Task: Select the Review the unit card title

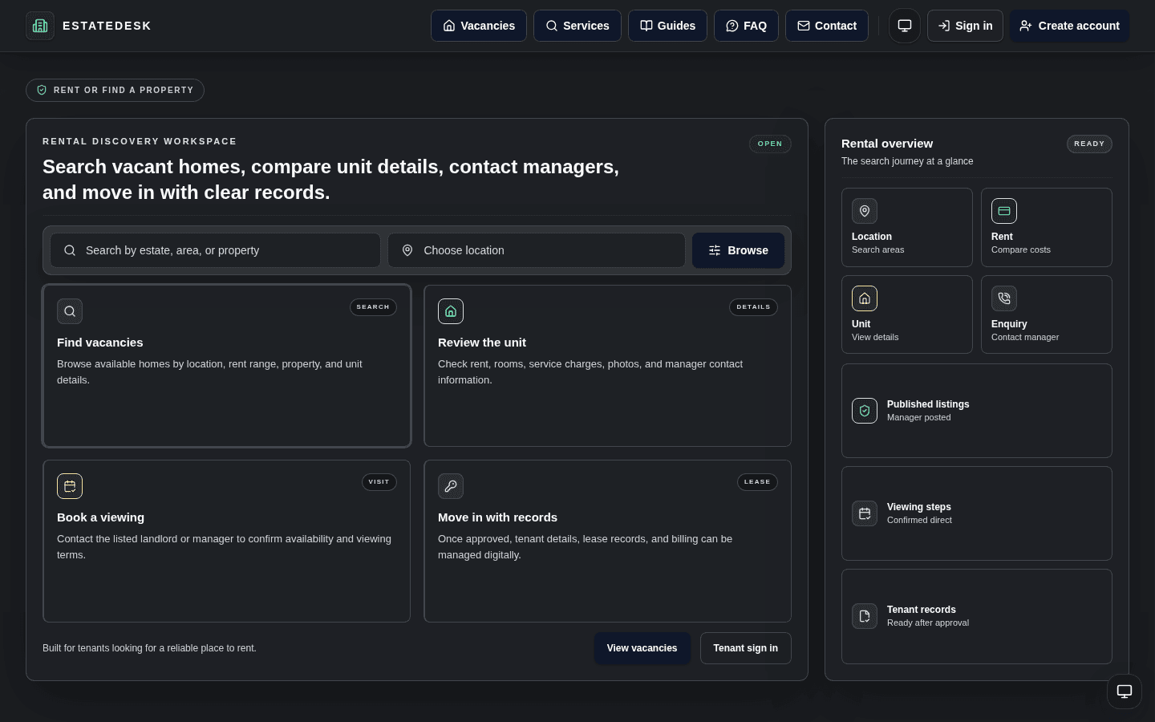Action: 482,343
